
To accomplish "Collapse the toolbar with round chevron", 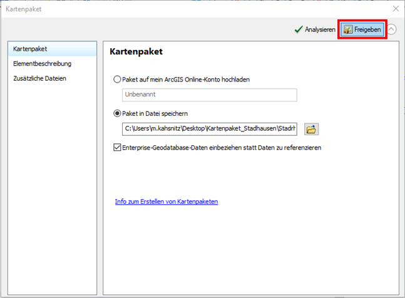I will [391, 29].
